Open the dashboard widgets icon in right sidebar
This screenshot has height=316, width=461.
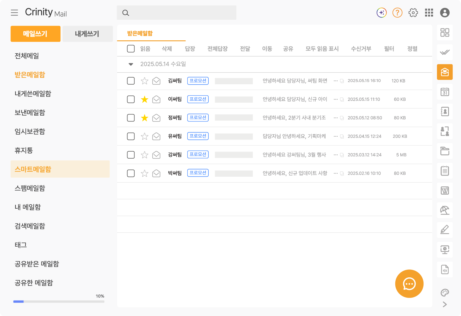click(x=445, y=32)
